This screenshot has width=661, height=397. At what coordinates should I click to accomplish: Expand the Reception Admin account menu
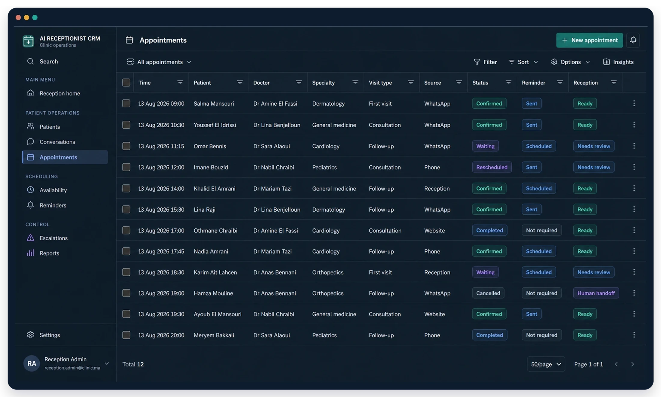coord(107,363)
